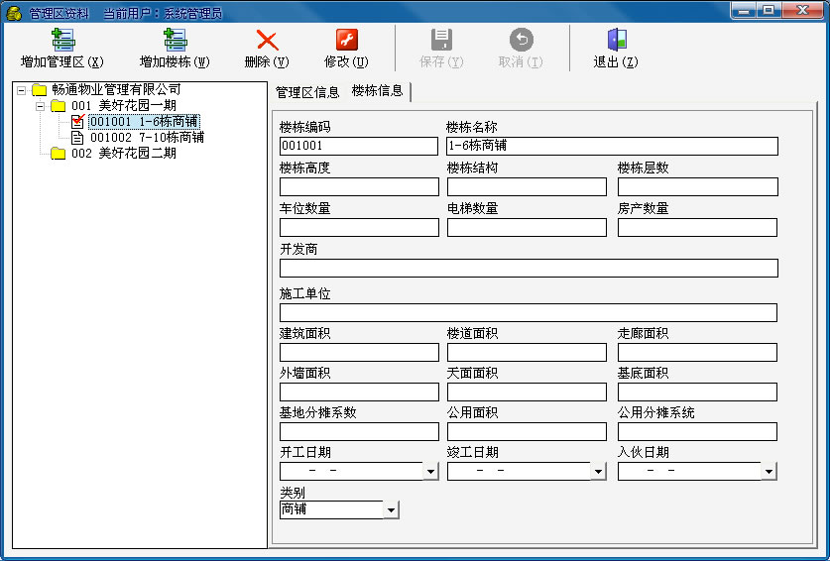The image size is (830, 561).
Task: Click the 楼栋结构 input field
Action: (x=527, y=186)
